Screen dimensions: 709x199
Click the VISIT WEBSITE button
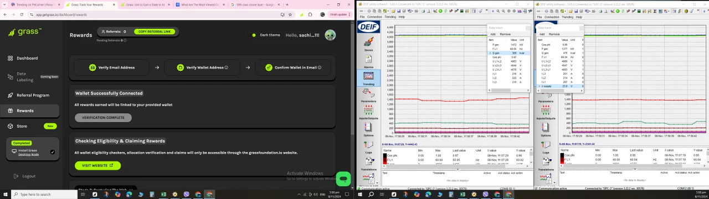click(97, 165)
